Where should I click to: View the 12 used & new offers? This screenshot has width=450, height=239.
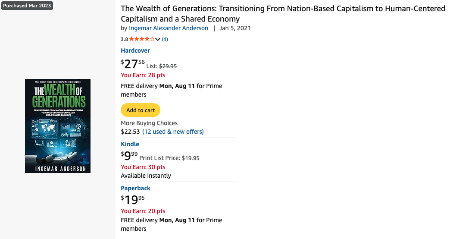pos(173,132)
